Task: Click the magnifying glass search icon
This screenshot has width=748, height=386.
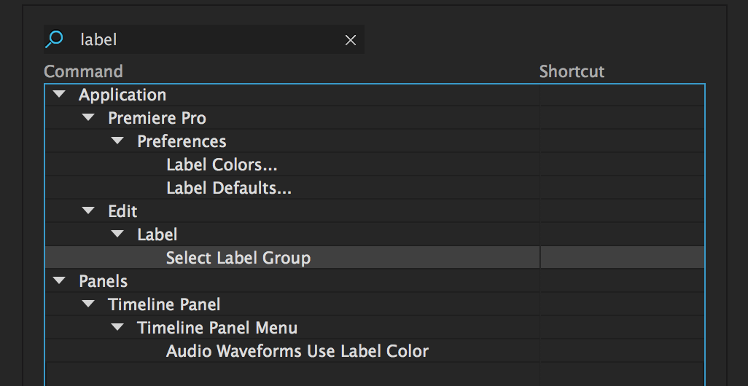Action: (x=54, y=39)
